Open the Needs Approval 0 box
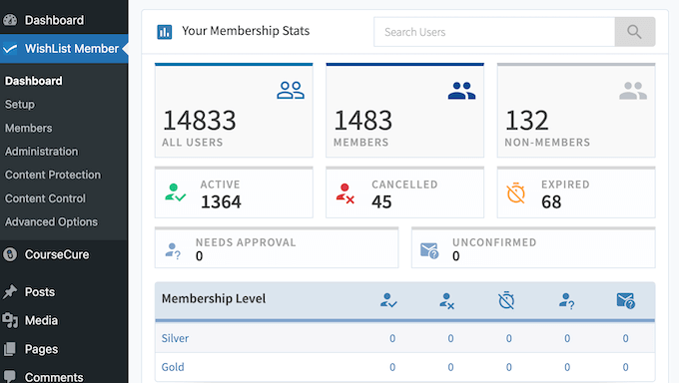This screenshot has width=679, height=383. point(277,247)
